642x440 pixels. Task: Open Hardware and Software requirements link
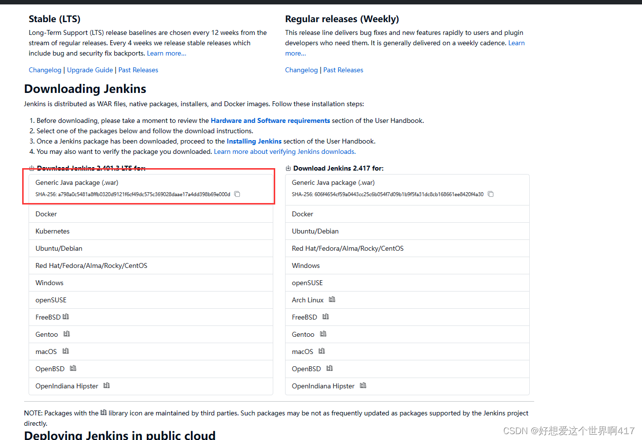[x=270, y=120]
